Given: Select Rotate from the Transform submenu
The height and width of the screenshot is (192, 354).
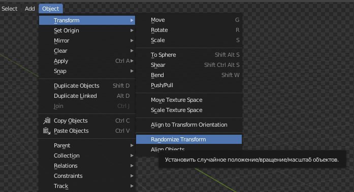Looking at the screenshot, I should 189,30.
